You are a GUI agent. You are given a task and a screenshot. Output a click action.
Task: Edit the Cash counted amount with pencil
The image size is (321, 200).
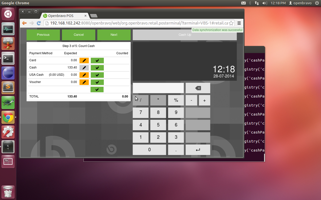coord(84,68)
